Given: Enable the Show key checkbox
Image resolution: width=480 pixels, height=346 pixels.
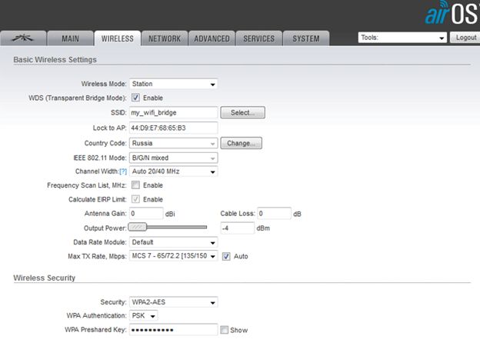Looking at the screenshot, I should [225, 330].
